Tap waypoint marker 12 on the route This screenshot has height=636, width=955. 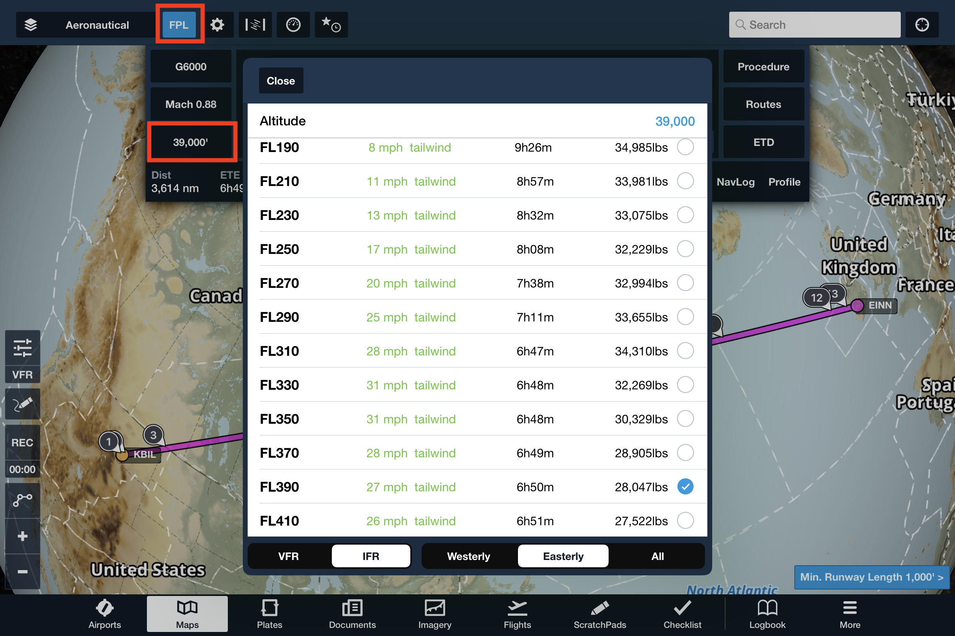(817, 298)
